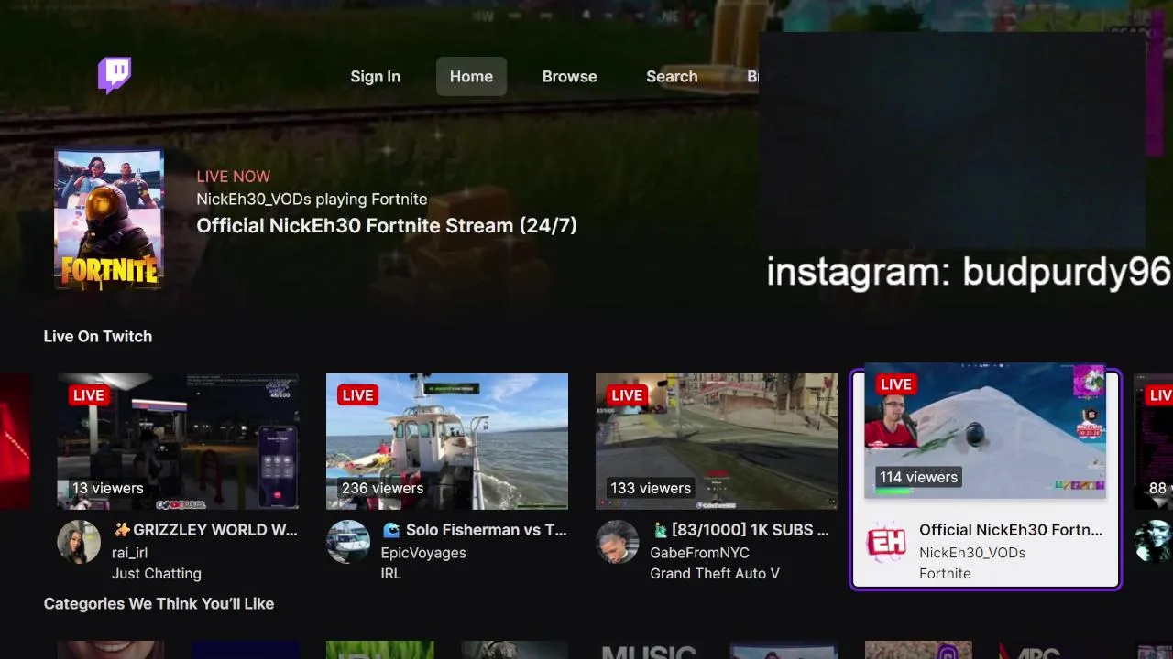Open the MUSIC category tile
The width and height of the screenshot is (1173, 659).
(x=649, y=651)
